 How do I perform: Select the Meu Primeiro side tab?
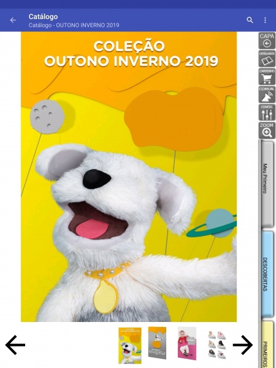[266, 184]
